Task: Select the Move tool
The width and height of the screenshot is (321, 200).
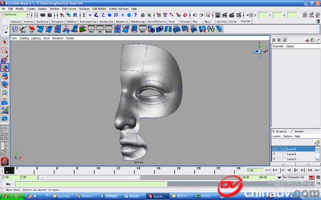Action: pos(5,68)
